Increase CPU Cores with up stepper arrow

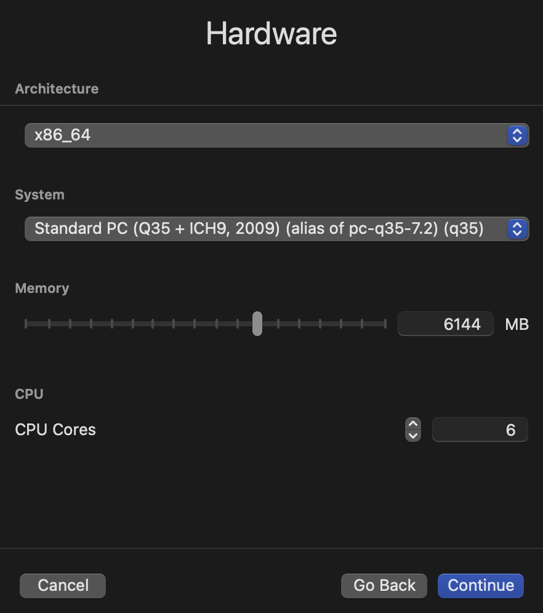413,424
